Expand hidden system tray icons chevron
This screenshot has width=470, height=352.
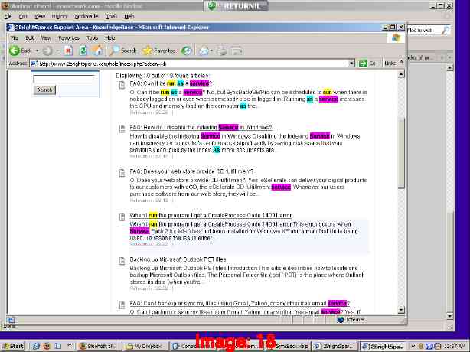(413, 346)
